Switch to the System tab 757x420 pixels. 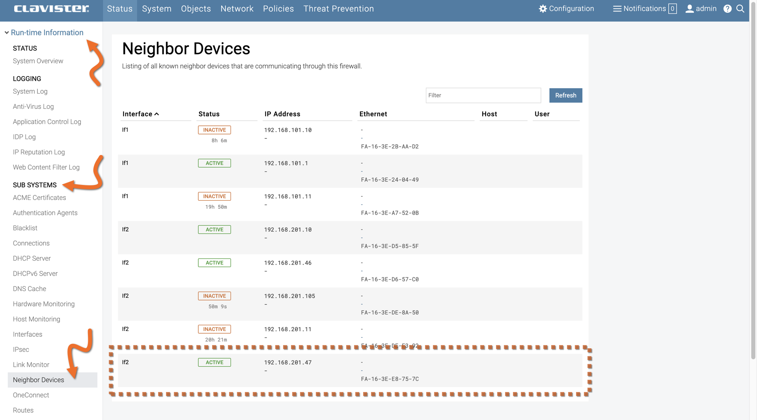tap(157, 8)
